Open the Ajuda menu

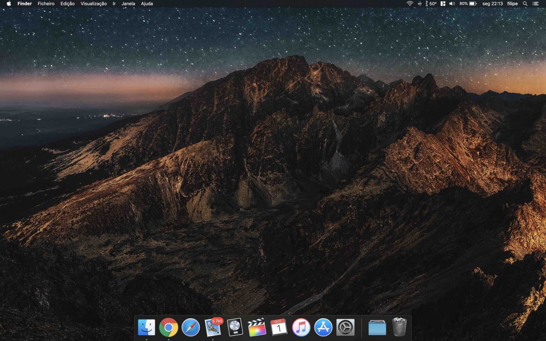147,4
